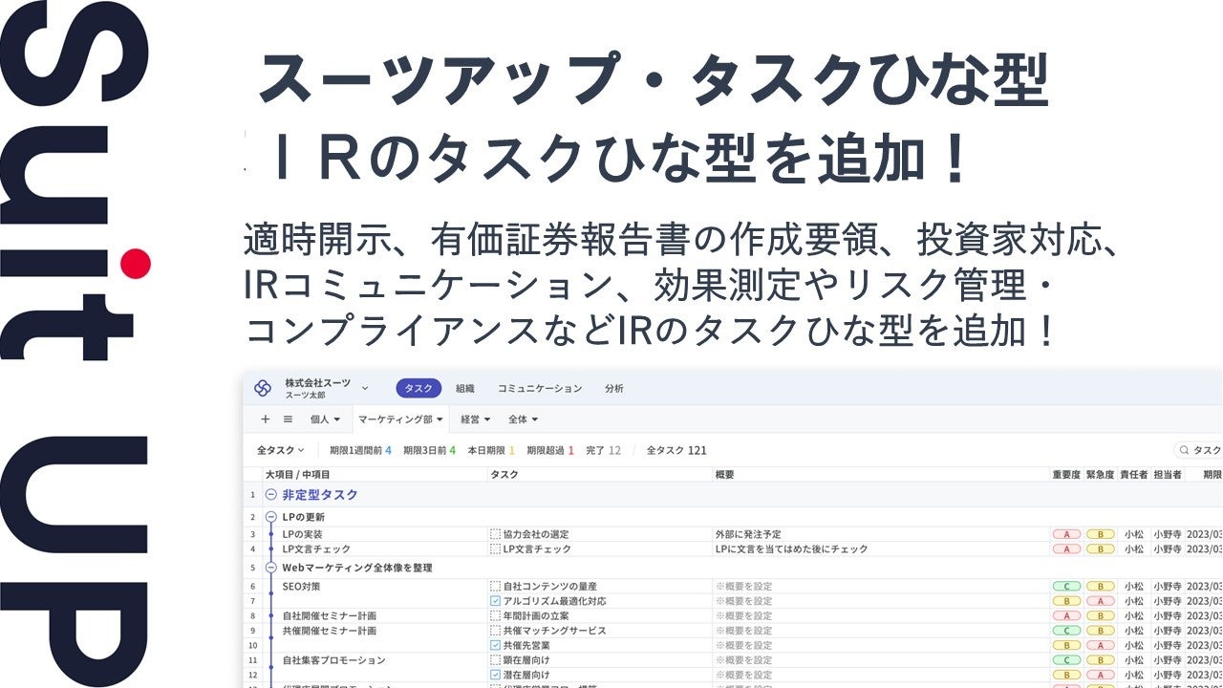This screenshot has width=1223, height=688.
Task: Click the magnifier icon in the search box
Action: point(1185,450)
